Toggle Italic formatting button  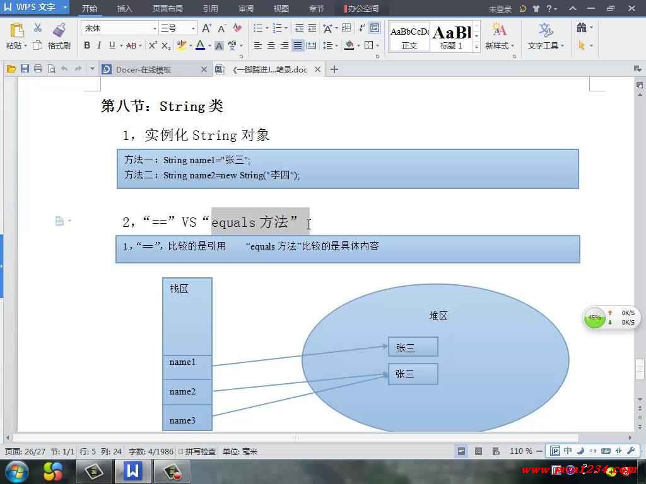[x=99, y=45]
